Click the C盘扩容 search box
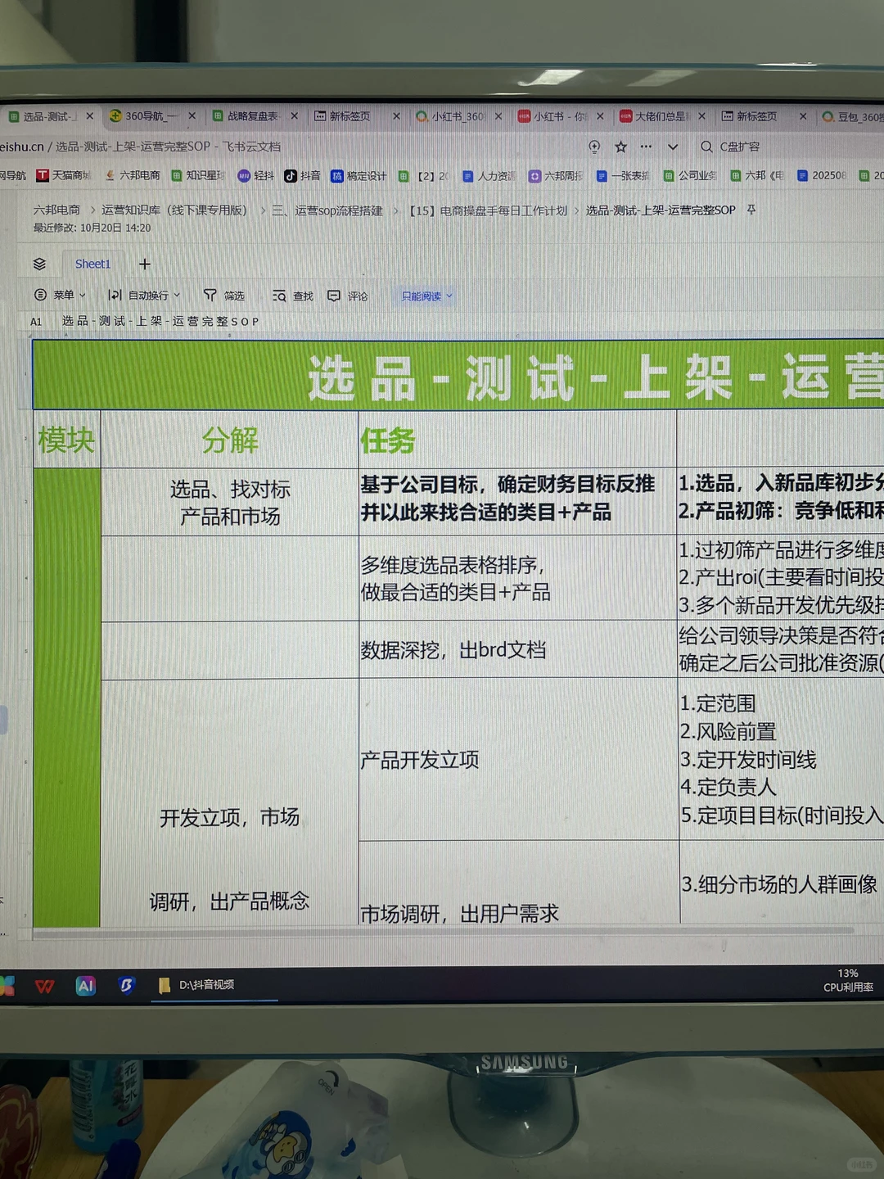The height and width of the screenshot is (1179, 884). tap(741, 147)
